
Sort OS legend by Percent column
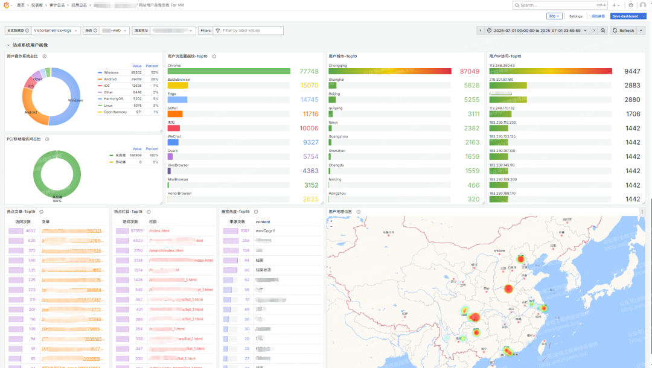point(152,66)
